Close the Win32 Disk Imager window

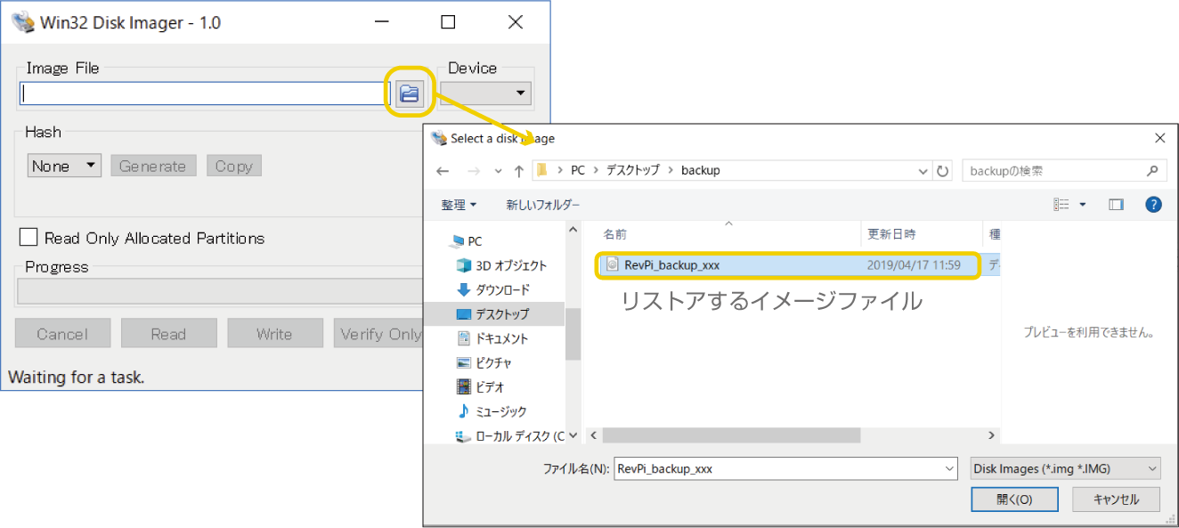point(515,22)
